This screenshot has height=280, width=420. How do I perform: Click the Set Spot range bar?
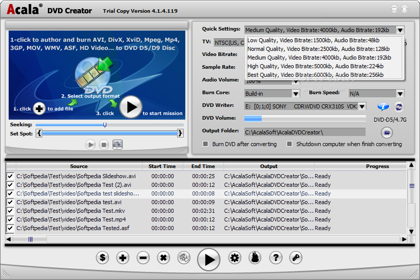(109, 133)
